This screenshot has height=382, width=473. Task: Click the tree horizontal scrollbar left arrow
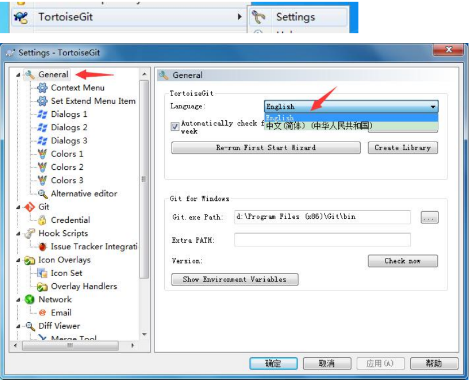pos(15,345)
